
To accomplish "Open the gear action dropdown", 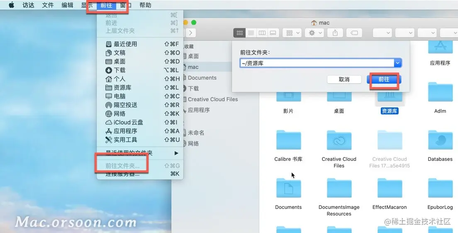I will click(x=314, y=33).
